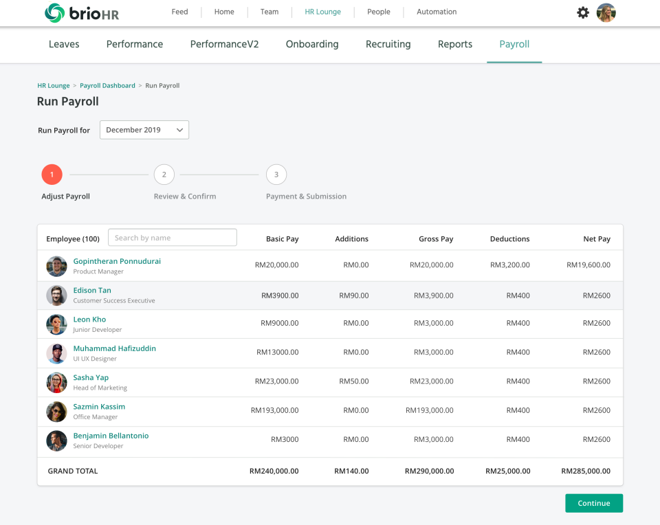Select the Reports tab
Screen dimensions: 660x525
(x=454, y=44)
